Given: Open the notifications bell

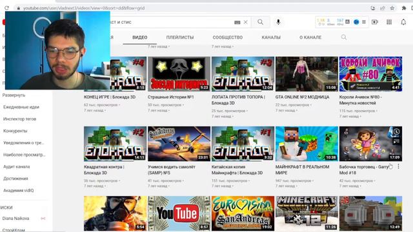Looking at the screenshot, I should [x=403, y=22].
